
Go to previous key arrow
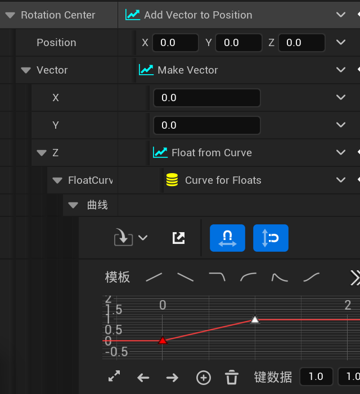tap(143, 378)
